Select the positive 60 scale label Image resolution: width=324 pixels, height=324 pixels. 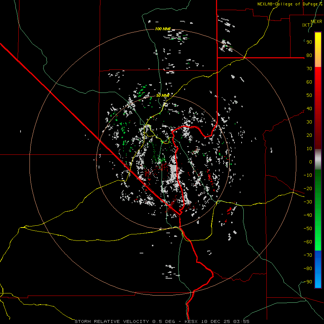coord(309,82)
